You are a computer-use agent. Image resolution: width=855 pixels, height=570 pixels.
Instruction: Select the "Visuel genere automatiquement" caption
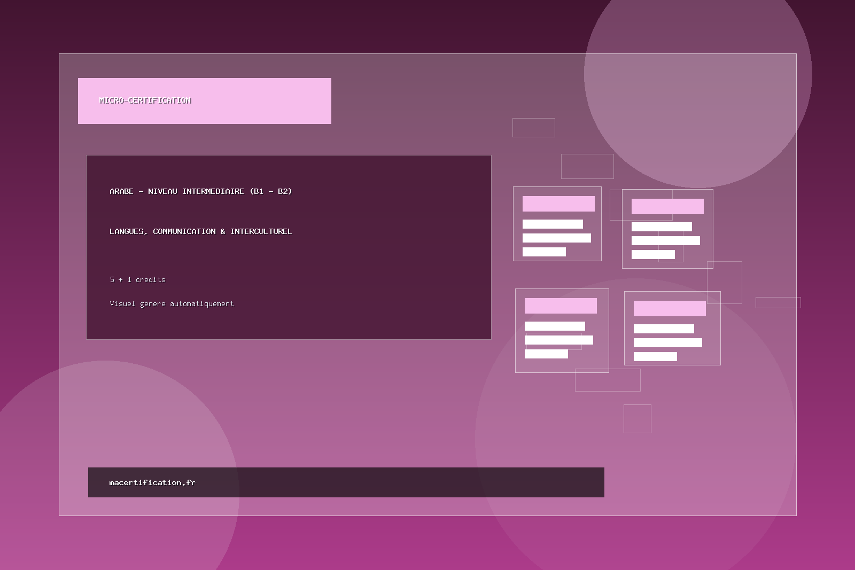tap(172, 303)
